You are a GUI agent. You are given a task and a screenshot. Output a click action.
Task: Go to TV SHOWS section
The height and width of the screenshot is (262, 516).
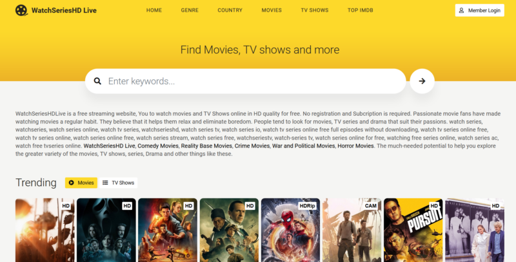click(315, 10)
